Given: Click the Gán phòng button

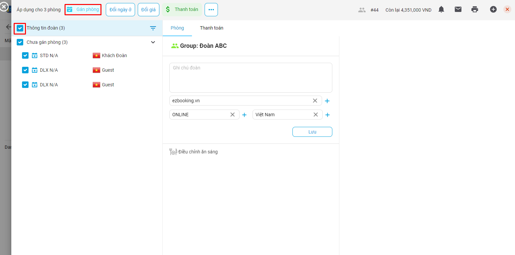Looking at the screenshot, I should click(83, 10).
